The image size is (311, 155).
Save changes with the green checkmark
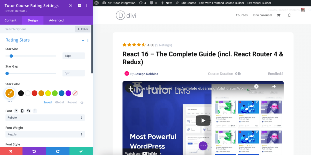pyautogui.click(x=81, y=151)
